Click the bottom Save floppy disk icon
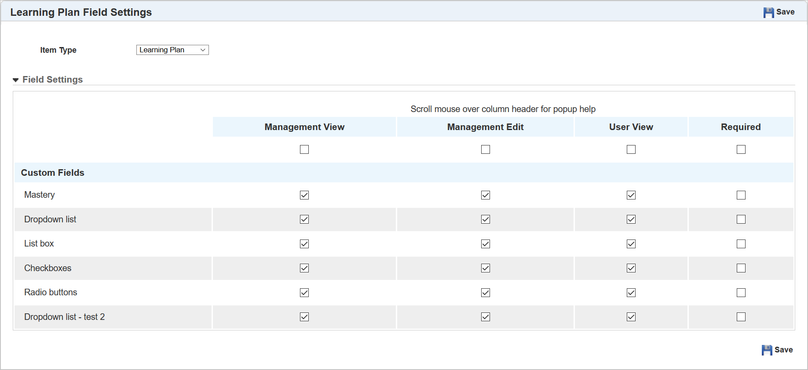Image resolution: width=808 pixels, height=370 pixels. pos(767,350)
